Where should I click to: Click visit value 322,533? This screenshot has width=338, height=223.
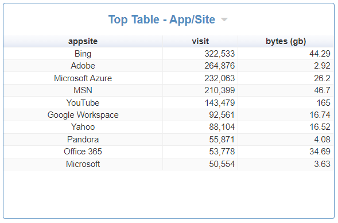click(219, 54)
